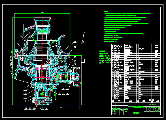This screenshot has width=166, height=120.
Task: Pick part balloon number 18
Action: pos(75,61)
